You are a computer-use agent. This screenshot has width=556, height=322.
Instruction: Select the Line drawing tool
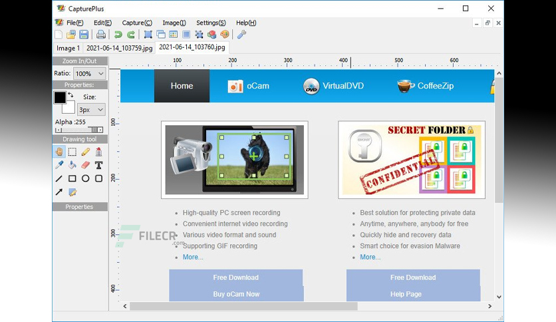coord(59,178)
